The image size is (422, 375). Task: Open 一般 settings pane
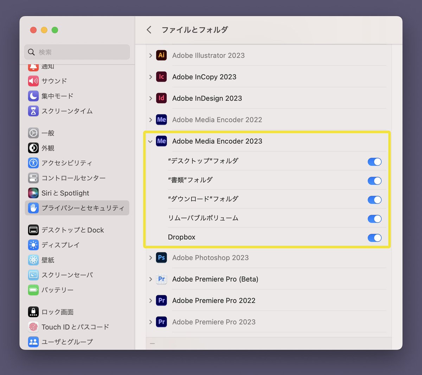(x=77, y=133)
